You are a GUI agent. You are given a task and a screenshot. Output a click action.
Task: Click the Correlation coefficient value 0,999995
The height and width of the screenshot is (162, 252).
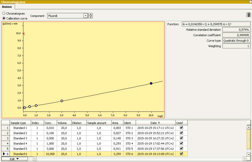coord(236,35)
